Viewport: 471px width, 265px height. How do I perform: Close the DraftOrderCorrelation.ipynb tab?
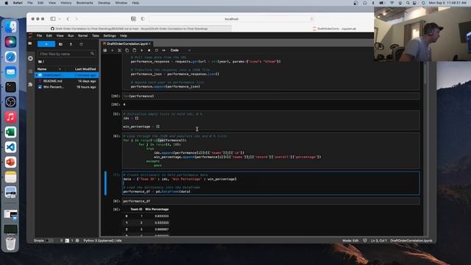150,44
